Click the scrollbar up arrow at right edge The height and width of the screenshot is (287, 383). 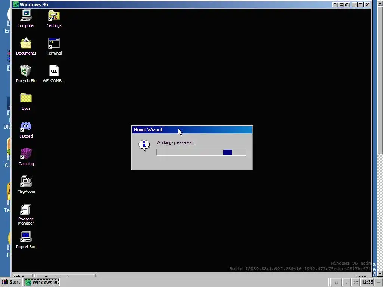[x=380, y=3]
